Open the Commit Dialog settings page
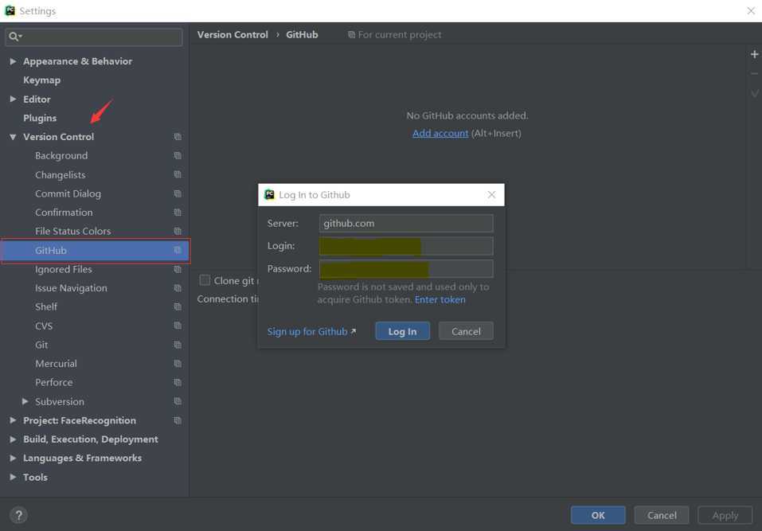 pos(68,193)
